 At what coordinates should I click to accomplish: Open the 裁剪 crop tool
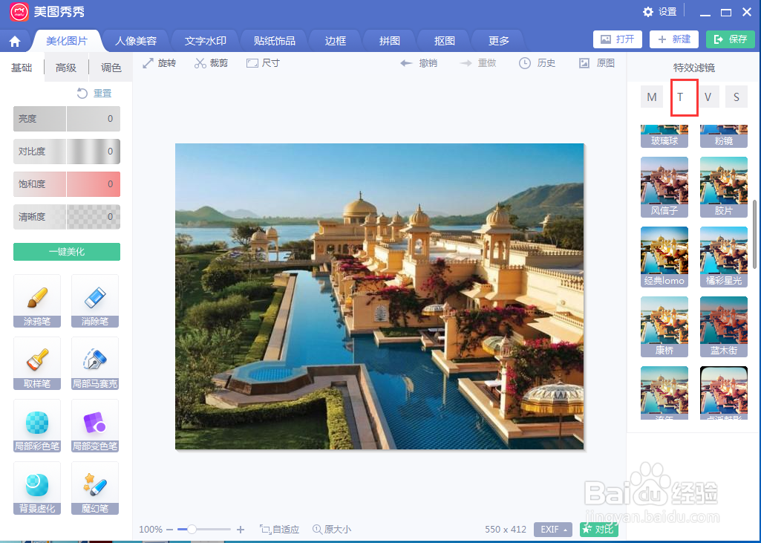coord(209,62)
